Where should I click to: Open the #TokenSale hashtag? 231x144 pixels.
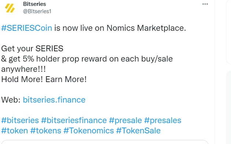[x=138, y=130]
